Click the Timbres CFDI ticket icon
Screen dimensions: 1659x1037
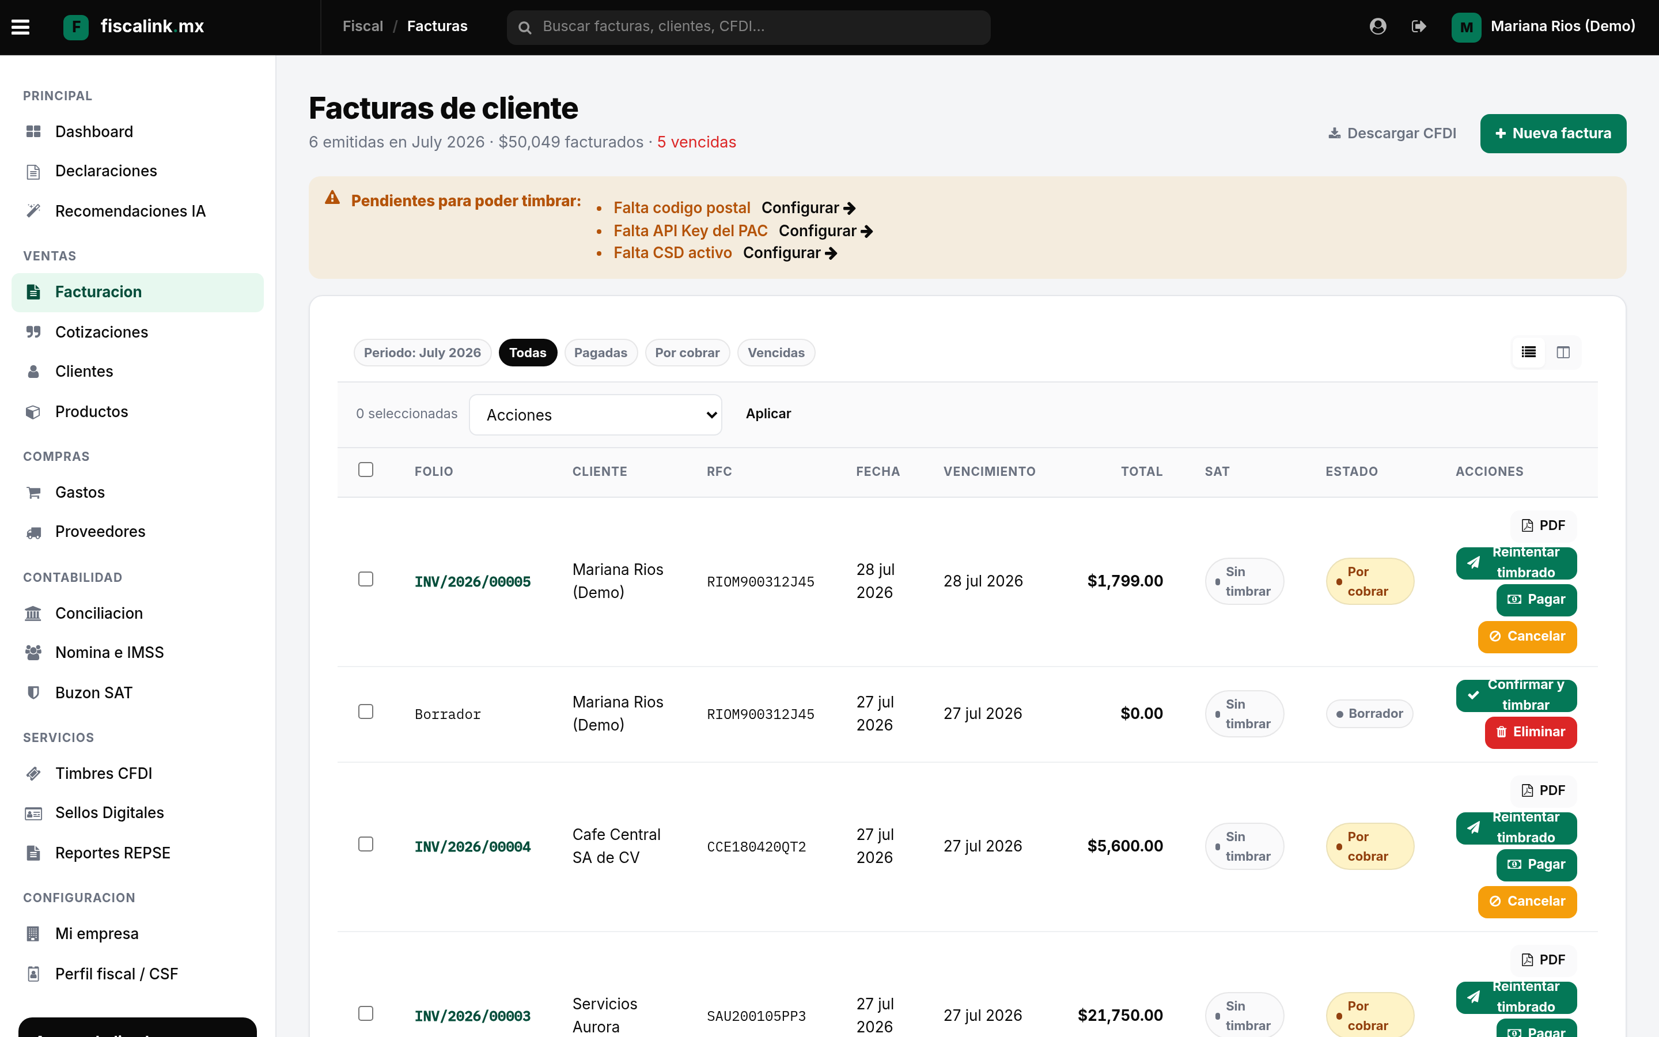click(x=33, y=774)
